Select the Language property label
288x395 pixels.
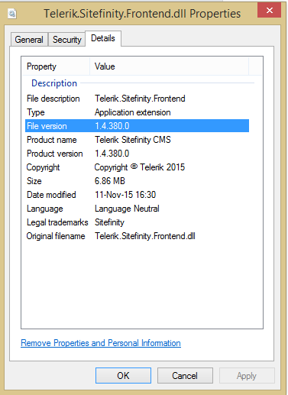coord(45,209)
